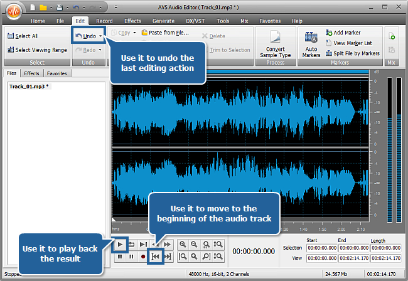This screenshot has width=408, height=281.
Task: Switch to the Effects ribbon tab
Action: (132, 21)
